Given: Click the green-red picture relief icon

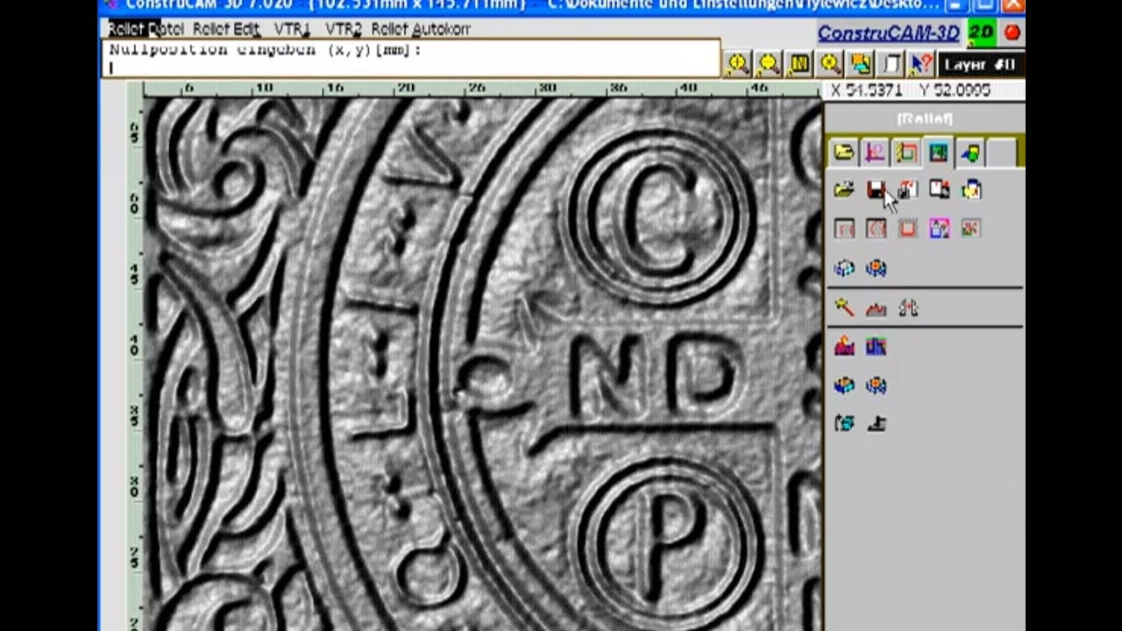Looking at the screenshot, I should pos(970,229).
